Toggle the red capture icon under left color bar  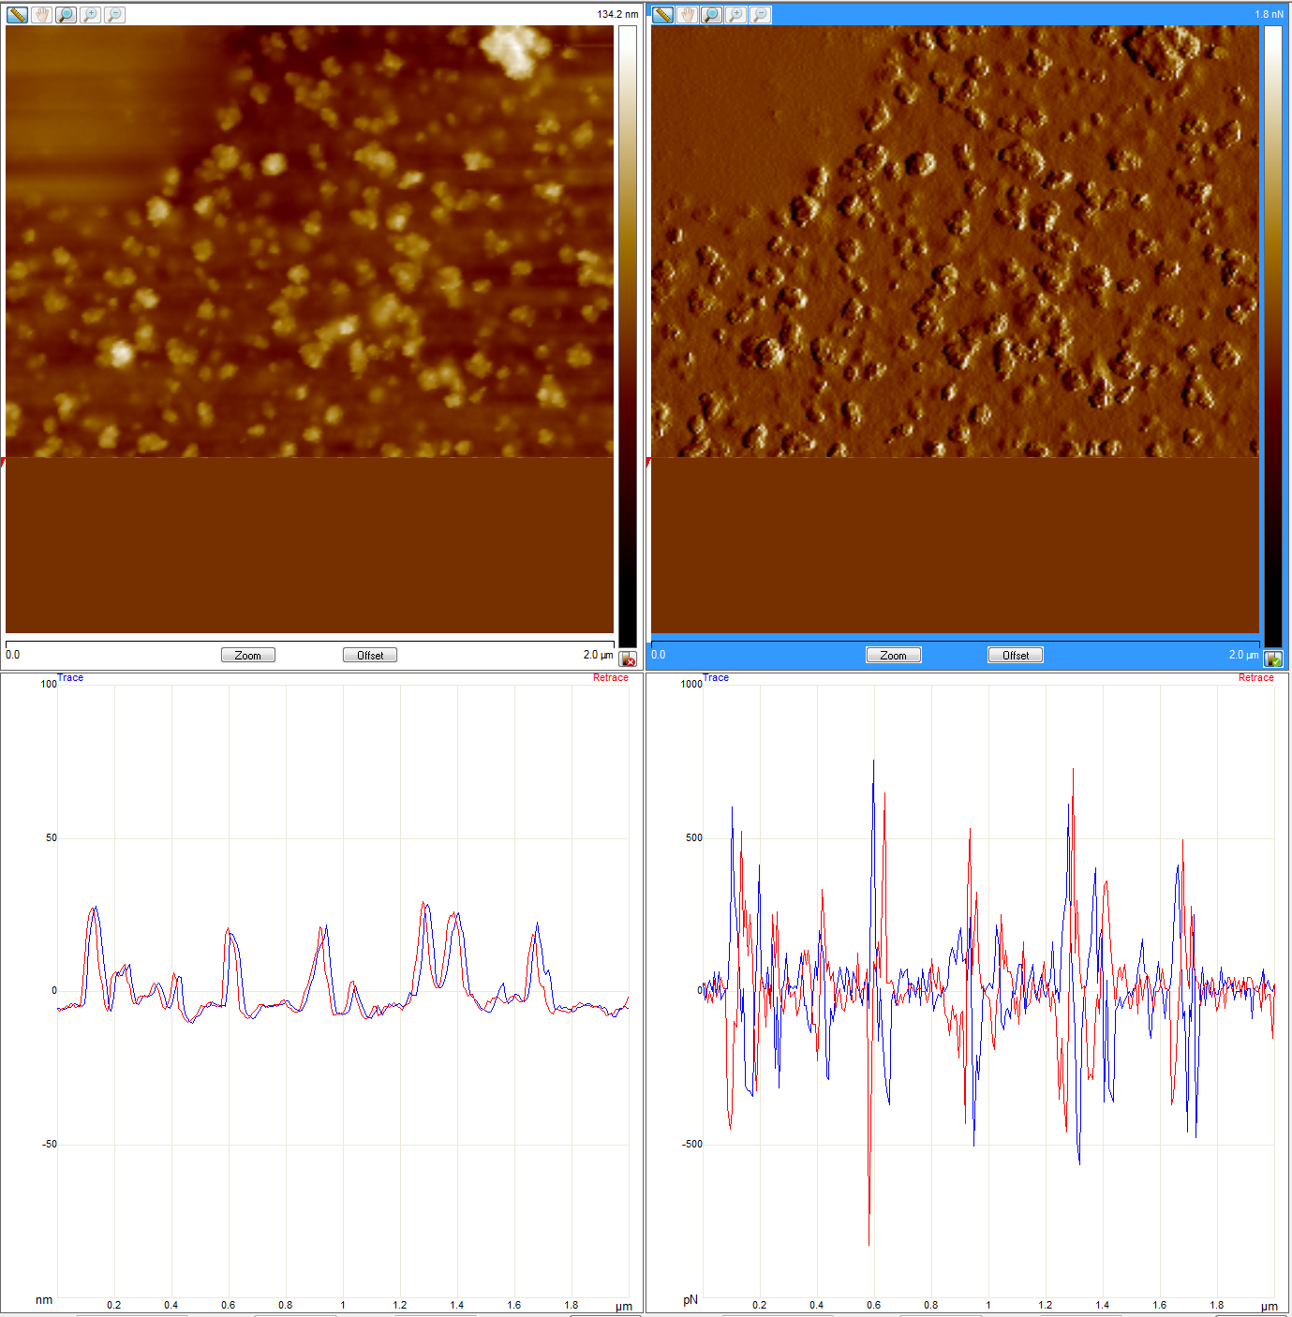(628, 659)
